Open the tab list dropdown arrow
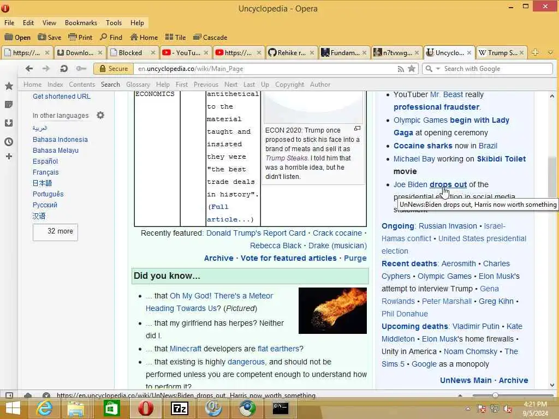559x419 pixels. tap(550, 53)
